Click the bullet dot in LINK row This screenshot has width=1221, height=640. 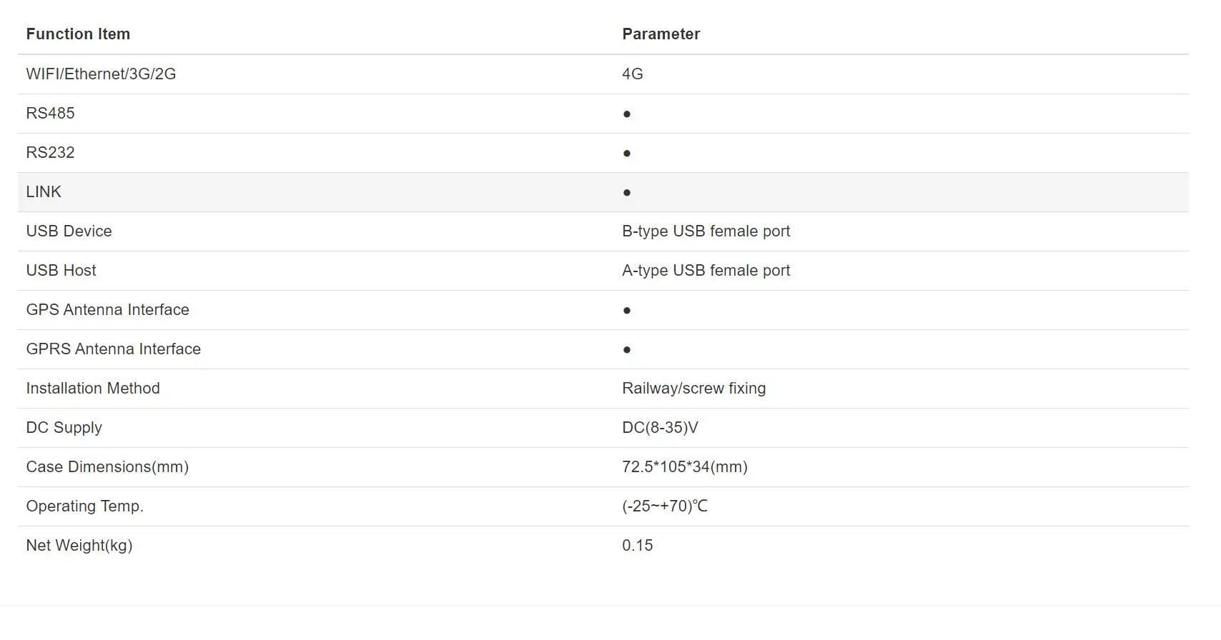[x=626, y=192]
